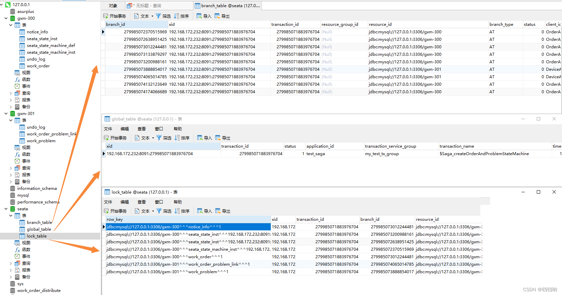Viewport: 562px width, 295px height.
Task: Open 帮助 menu in lock_table window
Action: pos(178,202)
